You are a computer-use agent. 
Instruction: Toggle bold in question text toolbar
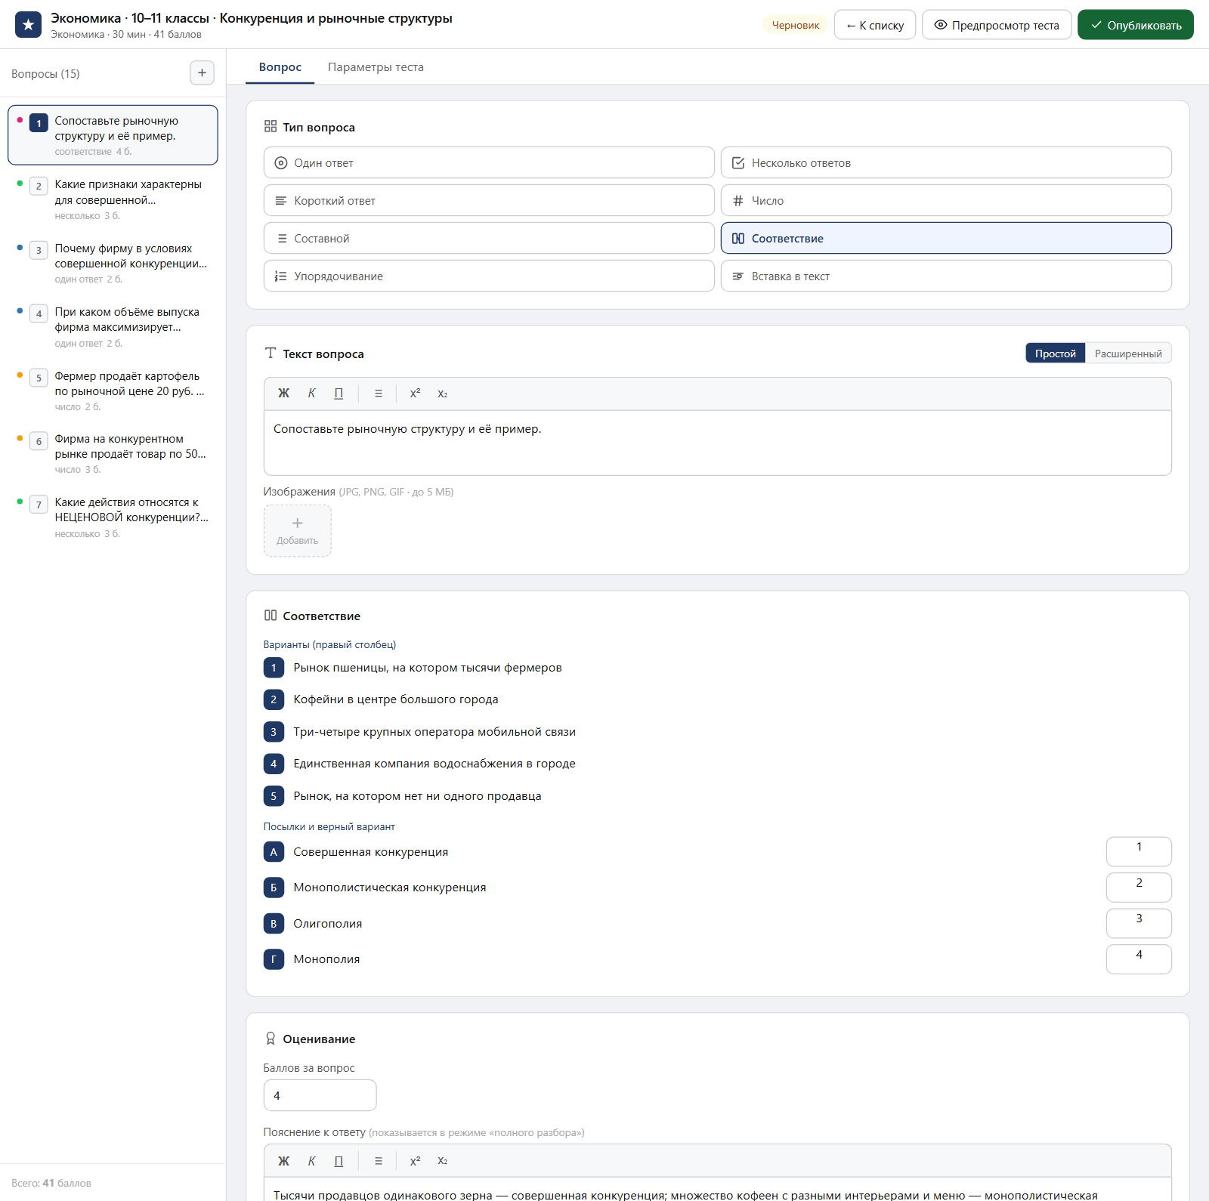(x=283, y=394)
